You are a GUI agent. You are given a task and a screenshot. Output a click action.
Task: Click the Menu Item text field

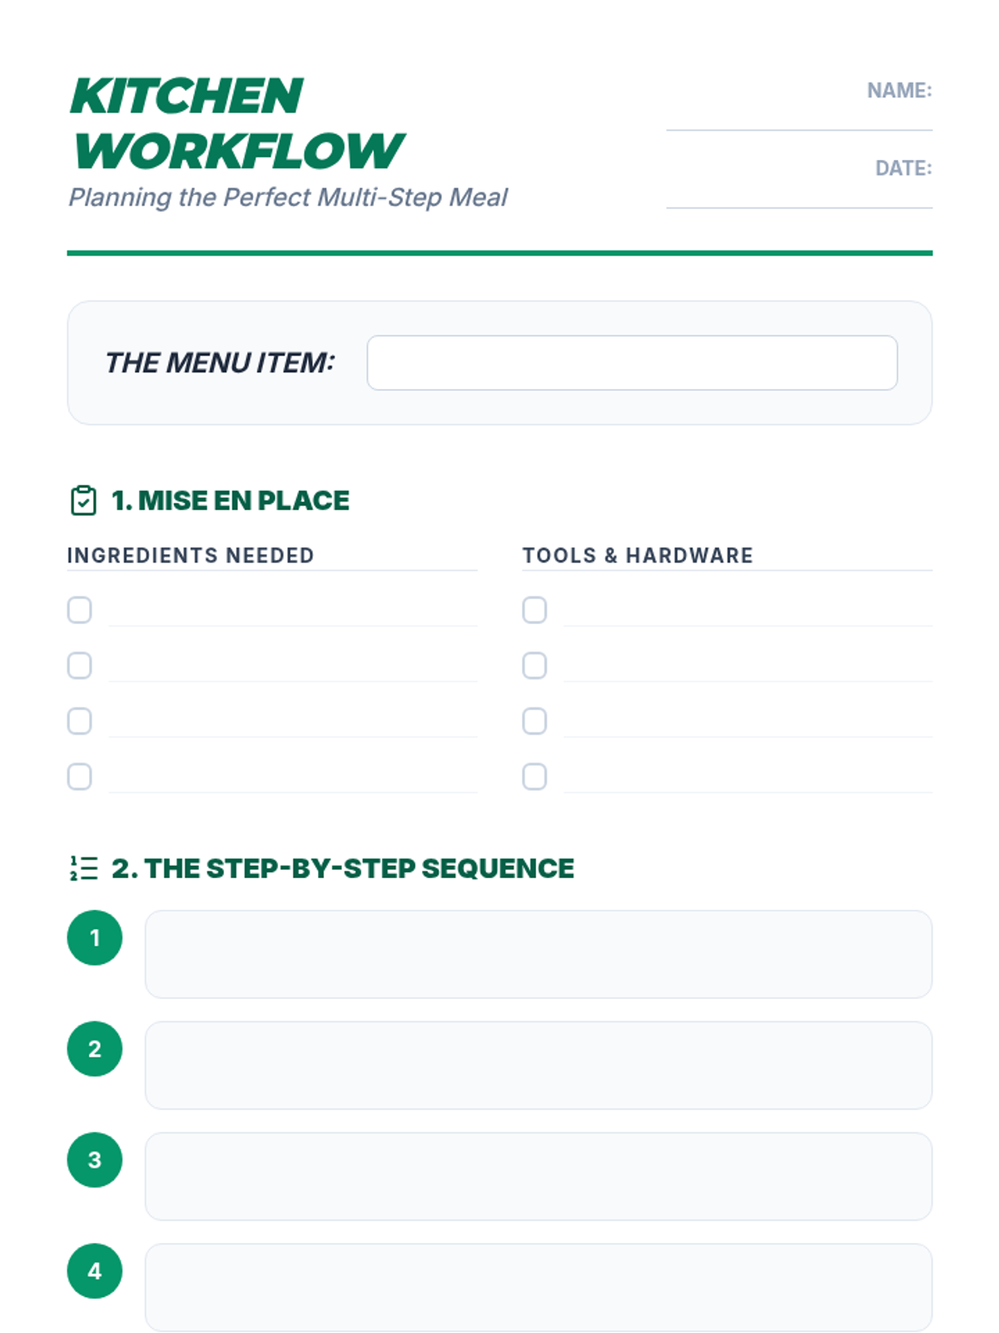632,362
